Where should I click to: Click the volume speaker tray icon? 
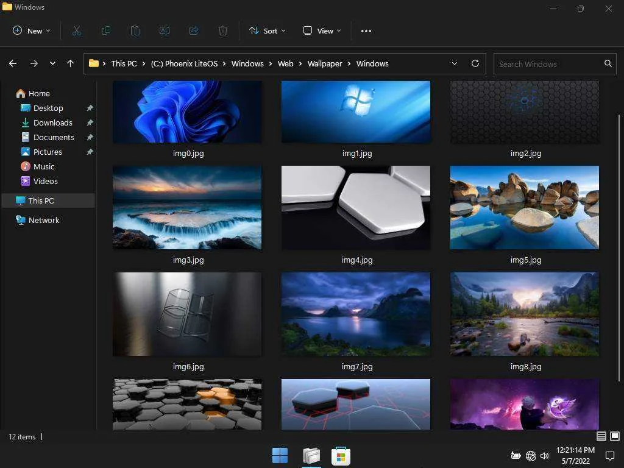(544, 455)
